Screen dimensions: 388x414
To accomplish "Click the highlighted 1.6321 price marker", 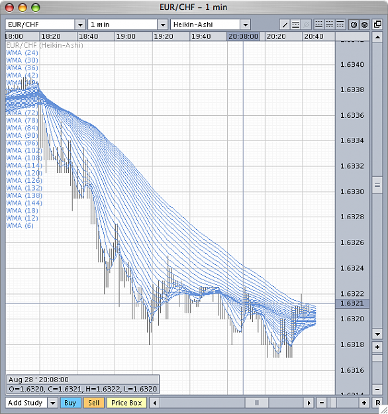I will [x=352, y=303].
